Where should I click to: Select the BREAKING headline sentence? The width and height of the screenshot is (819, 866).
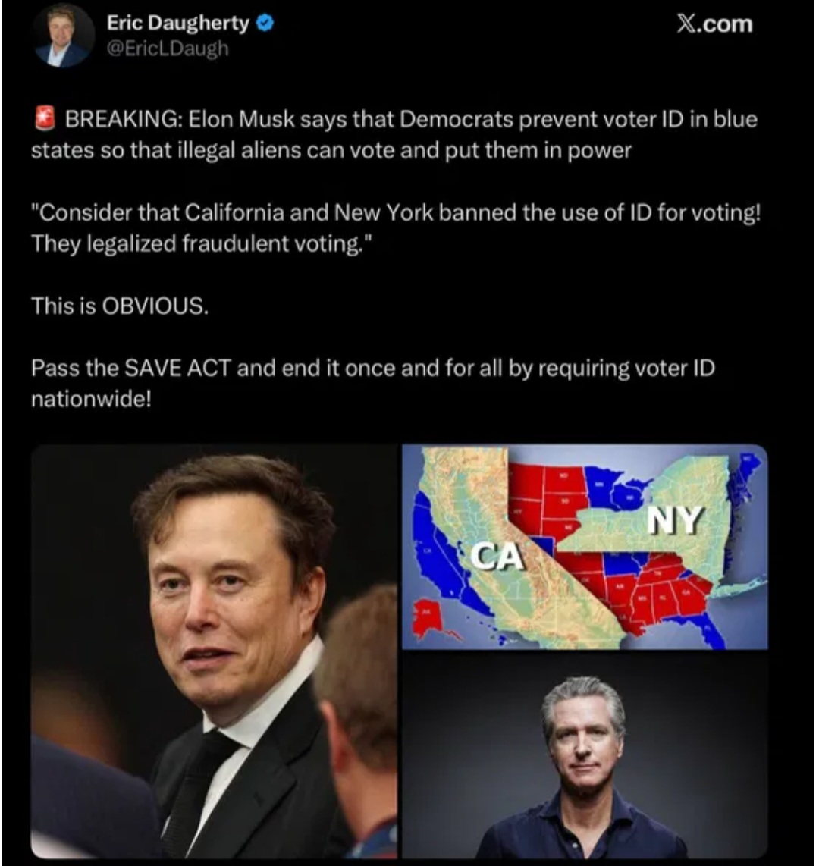(x=394, y=134)
